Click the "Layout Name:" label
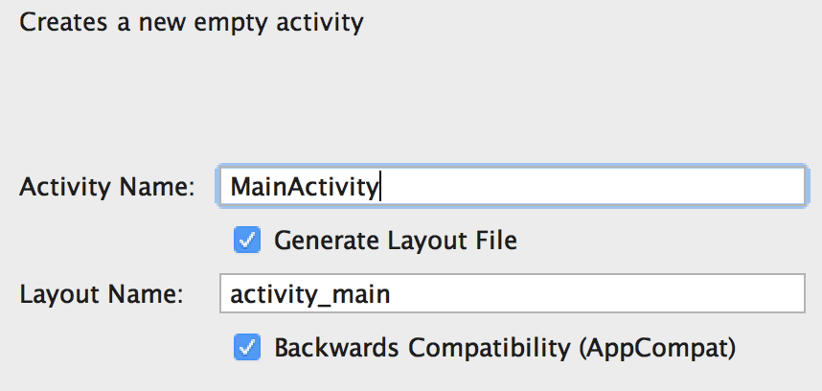Image resolution: width=822 pixels, height=391 pixels. pos(102,293)
